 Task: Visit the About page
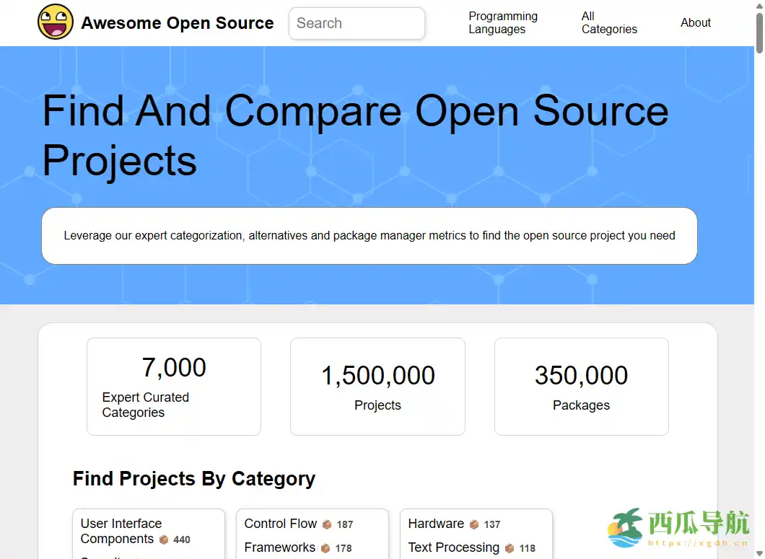[x=695, y=22]
